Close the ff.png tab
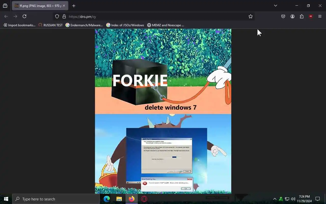Viewport: 326px width, 204px height. [64, 6]
